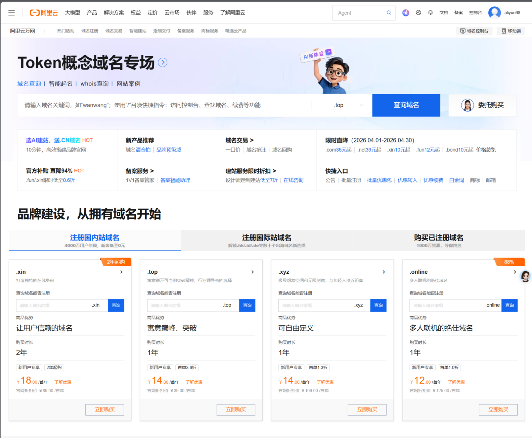Viewport: 532px width, 438px height.
Task: Open the 品牌顶级域 link
Action: click(x=169, y=150)
